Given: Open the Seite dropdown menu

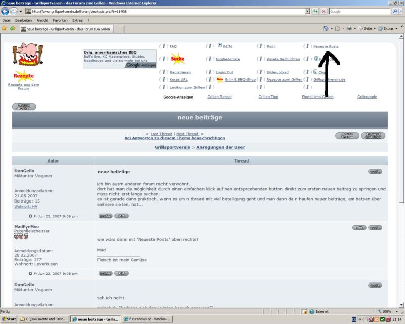Looking at the screenshot, I should pos(366,28).
